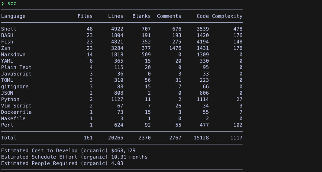Select the 'Python' row label

coord(10,99)
